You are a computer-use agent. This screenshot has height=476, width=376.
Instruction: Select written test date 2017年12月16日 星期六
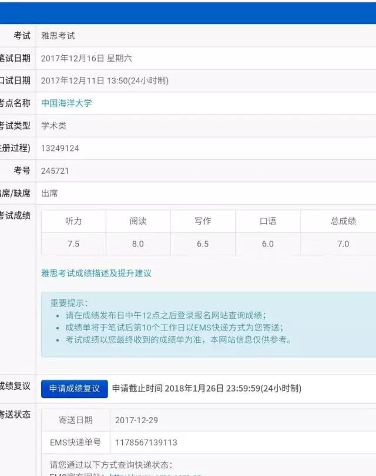[86, 58]
